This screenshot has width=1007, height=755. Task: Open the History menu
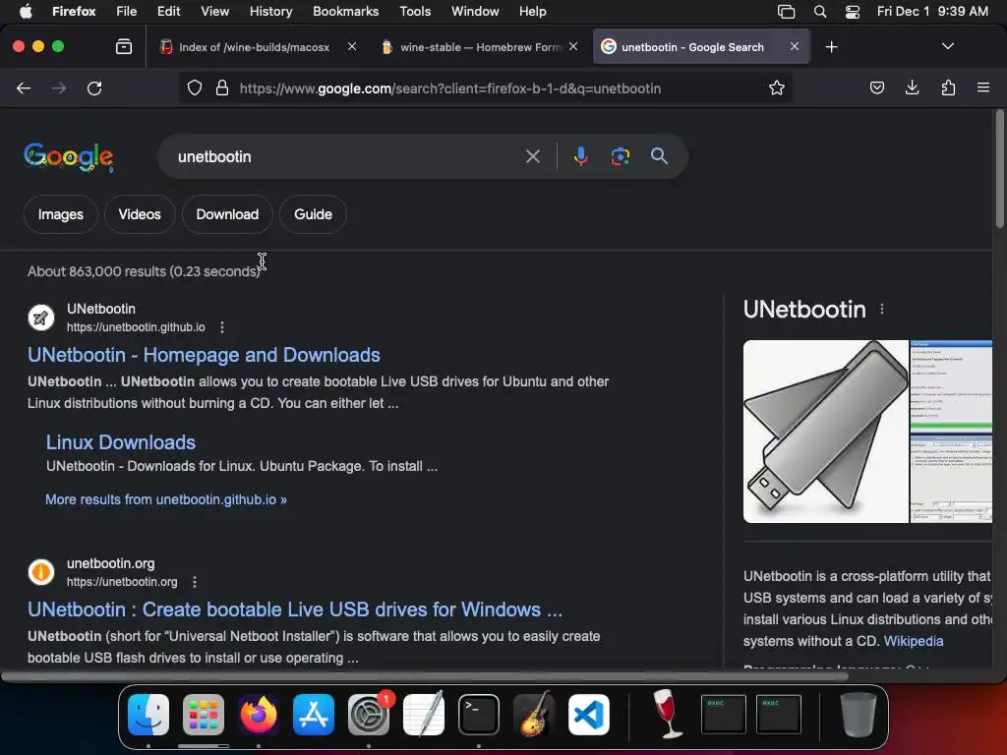[x=270, y=11]
